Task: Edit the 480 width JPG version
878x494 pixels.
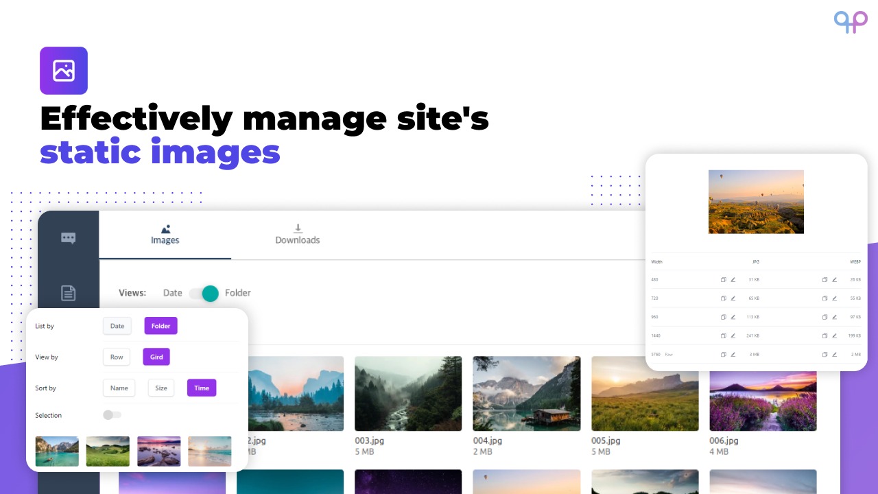Action: point(733,280)
